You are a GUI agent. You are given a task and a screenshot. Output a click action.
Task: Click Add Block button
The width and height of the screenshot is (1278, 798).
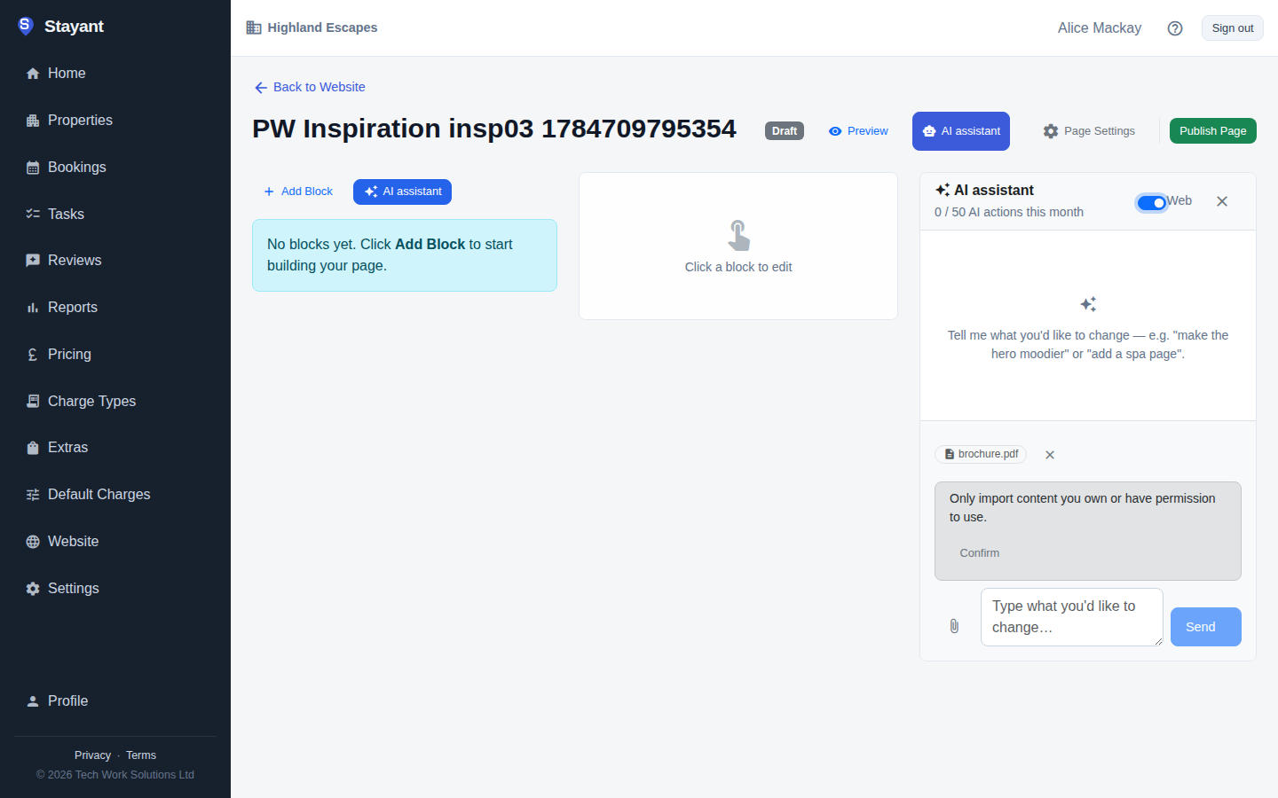[298, 192]
